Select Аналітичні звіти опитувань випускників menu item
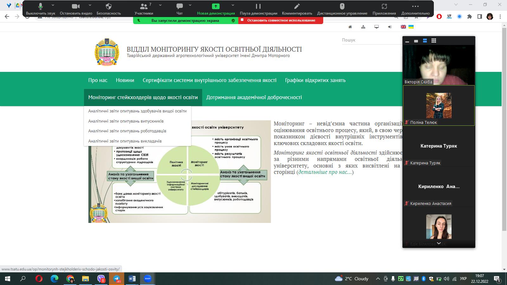Screen dimensions: 507x285 click(x=126, y=121)
